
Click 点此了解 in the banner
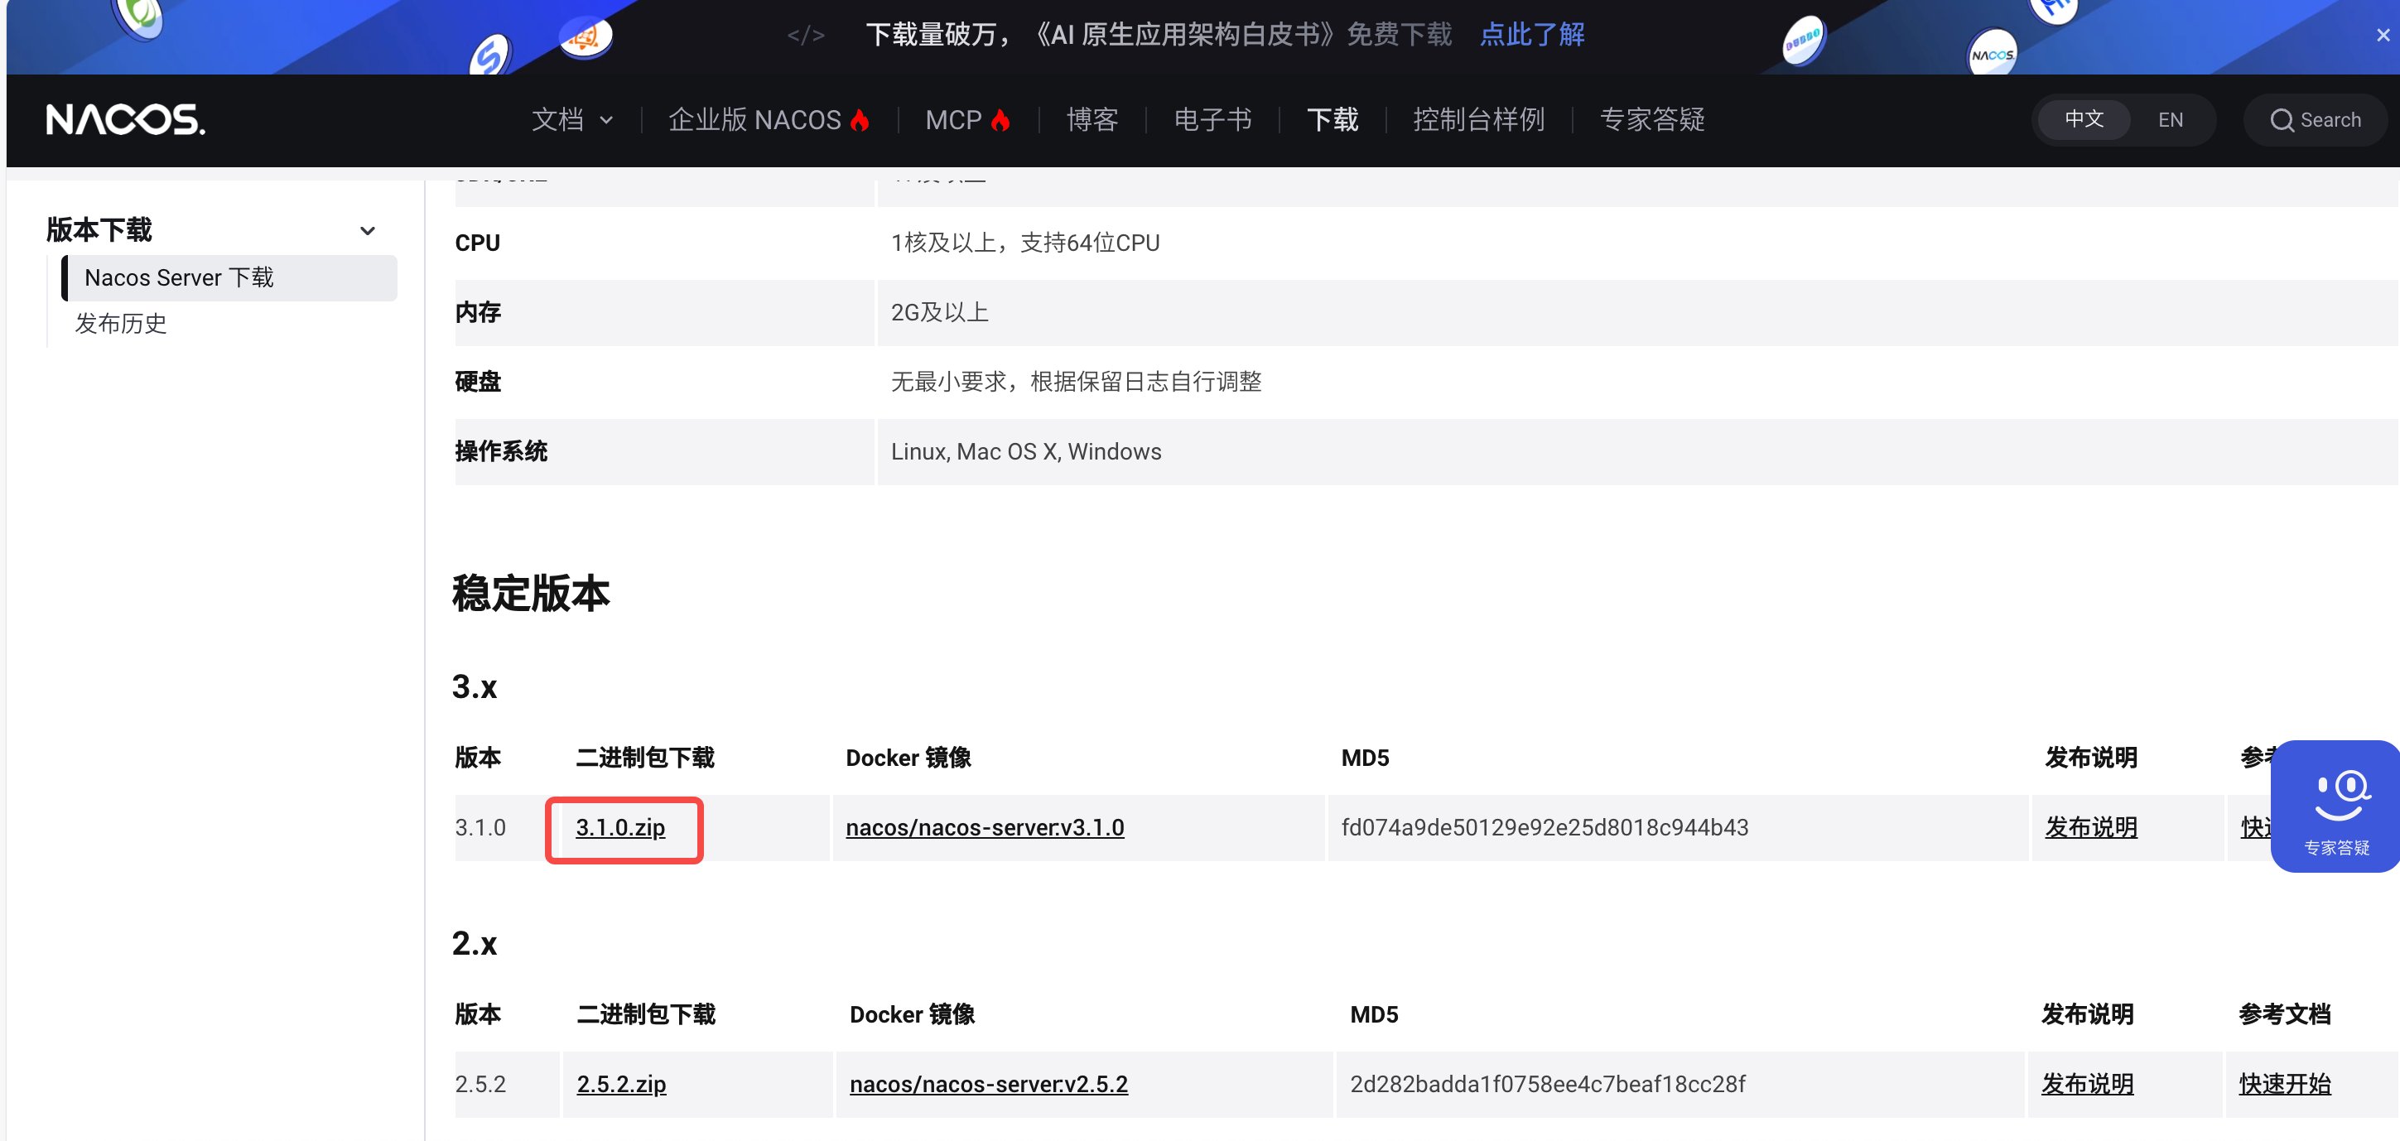1532,36
